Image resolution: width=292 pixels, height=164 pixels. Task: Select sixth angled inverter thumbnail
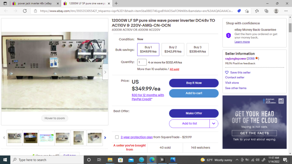95,138
